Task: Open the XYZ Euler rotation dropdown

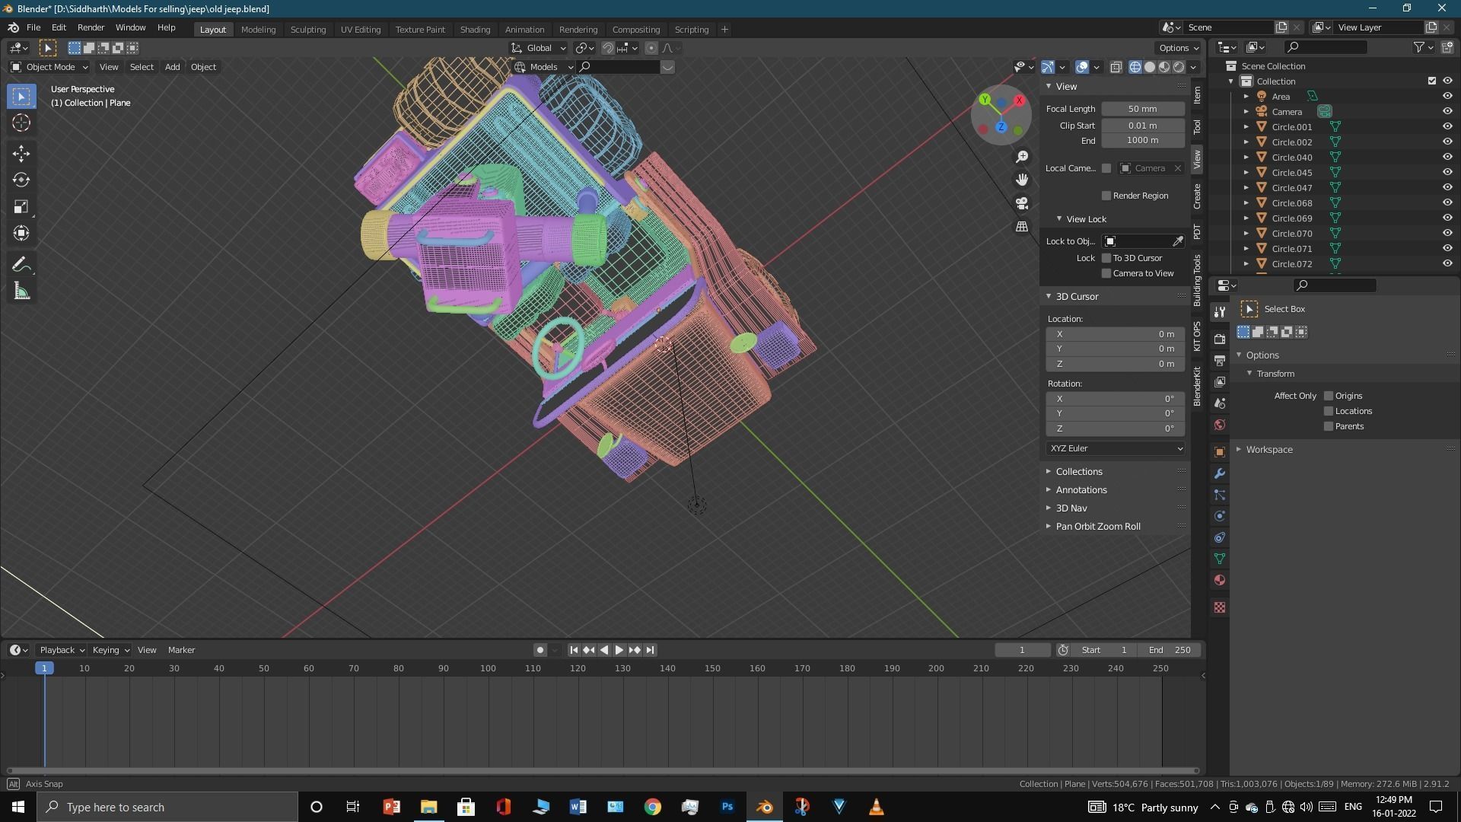Action: click(1116, 448)
